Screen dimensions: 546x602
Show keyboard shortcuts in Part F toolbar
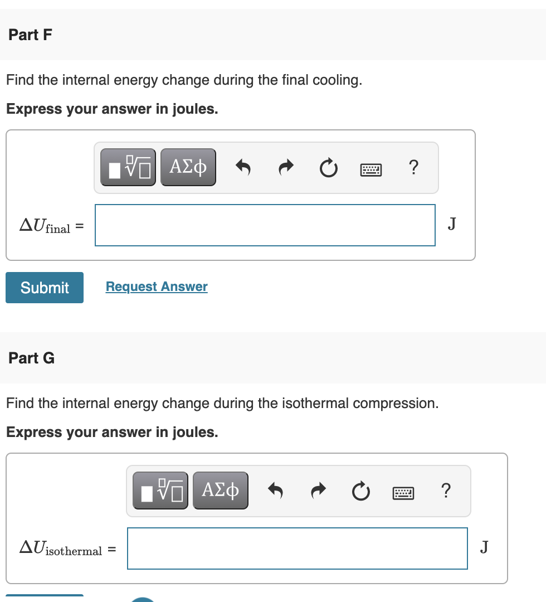click(370, 168)
